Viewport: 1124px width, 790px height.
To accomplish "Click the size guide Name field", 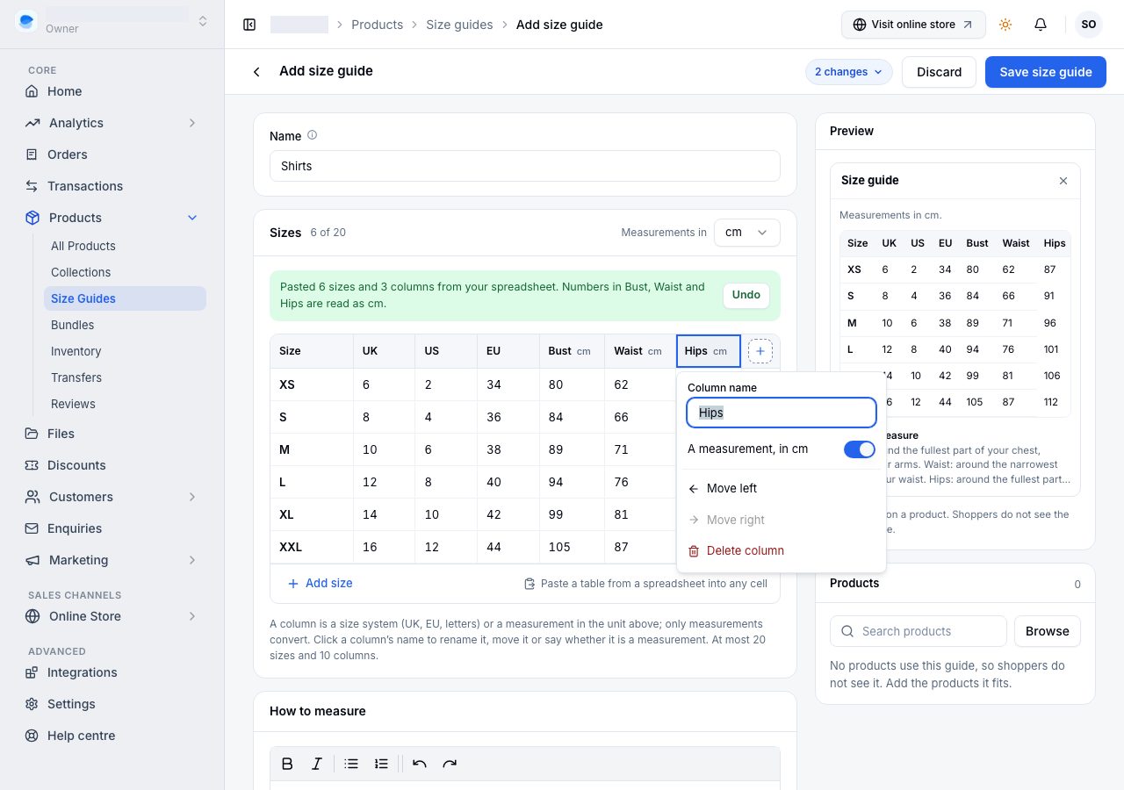I will pos(525,166).
